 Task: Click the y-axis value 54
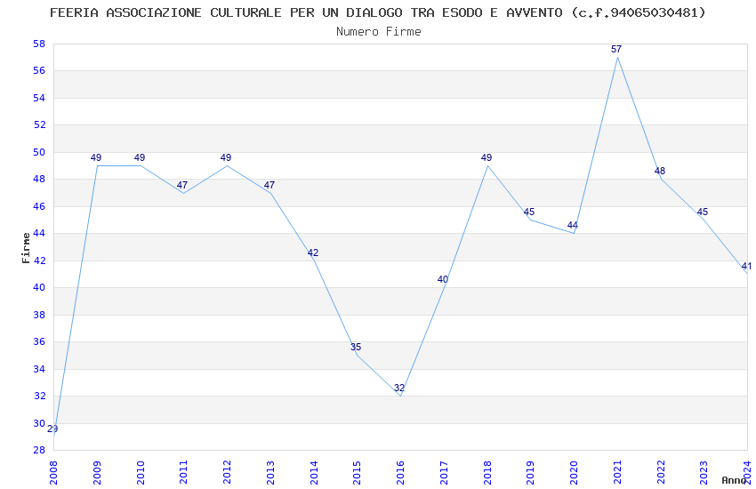pyautogui.click(x=39, y=98)
